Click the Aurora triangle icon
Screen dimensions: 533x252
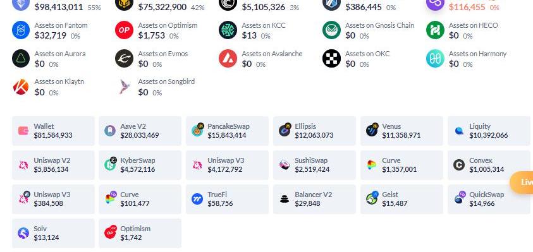coord(21,58)
